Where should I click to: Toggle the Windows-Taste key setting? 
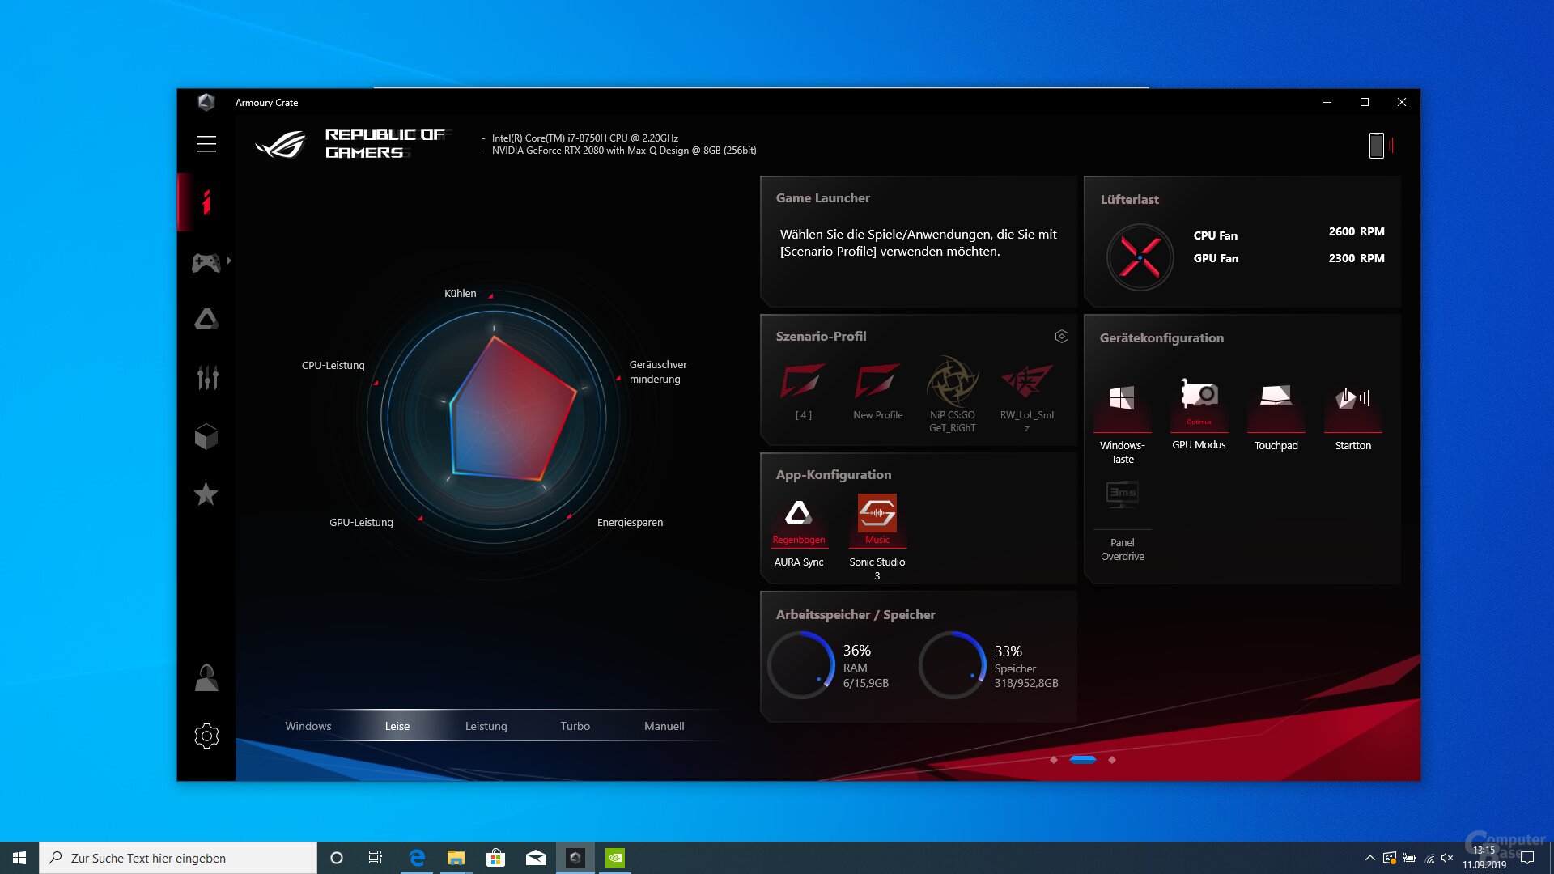pos(1122,399)
